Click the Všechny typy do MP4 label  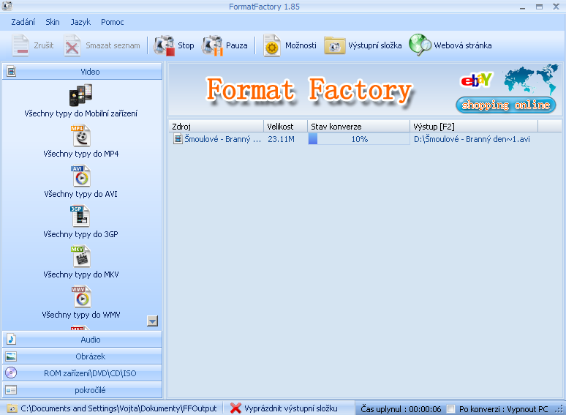point(81,154)
